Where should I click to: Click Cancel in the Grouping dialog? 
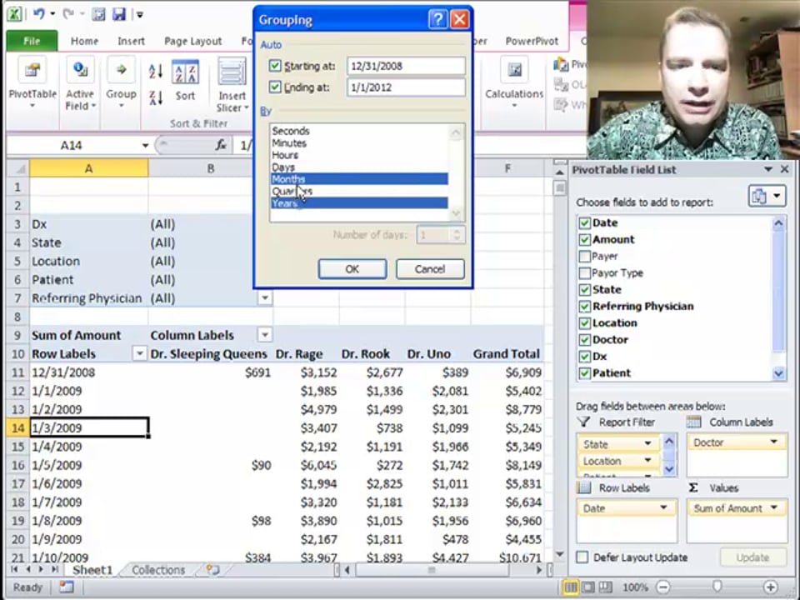click(430, 269)
